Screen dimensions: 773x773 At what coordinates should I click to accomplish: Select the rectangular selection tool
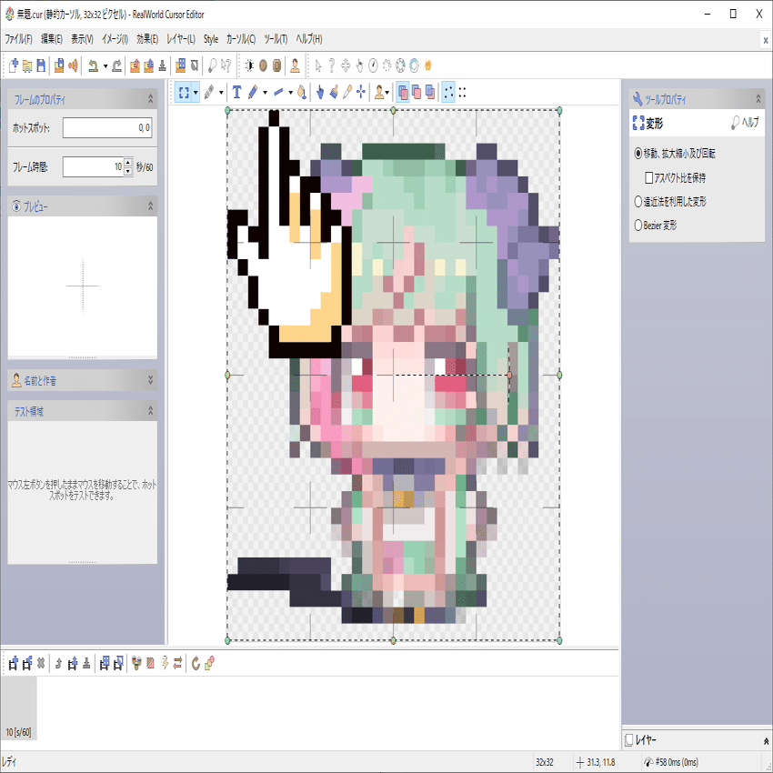click(186, 92)
